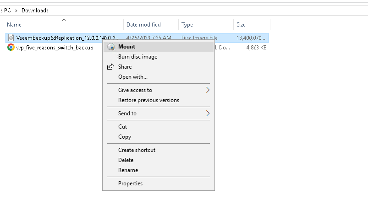Click the Disc Image File type cell
This screenshot has width=368, height=205.
coord(199,38)
